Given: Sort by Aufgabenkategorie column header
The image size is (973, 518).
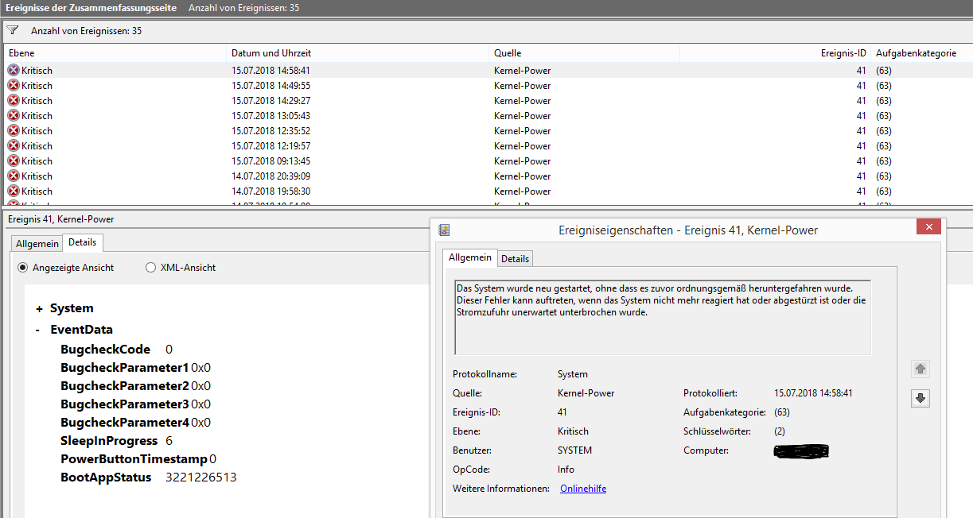Looking at the screenshot, I should (921, 53).
